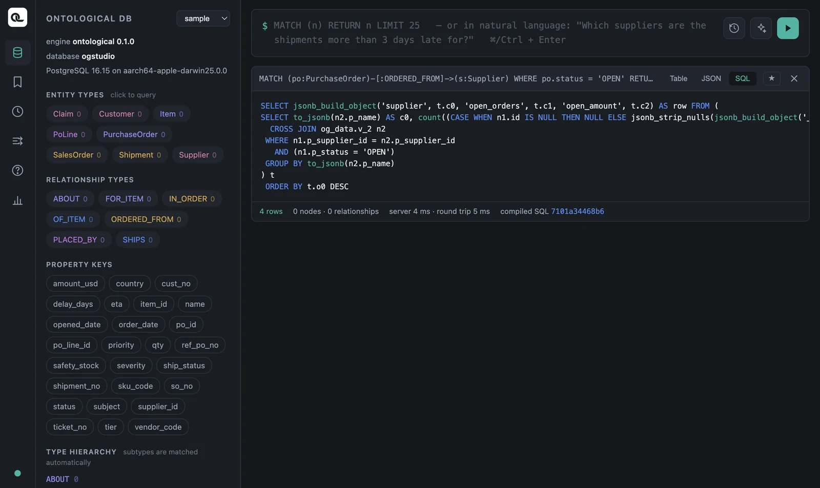Select the FOR_ITEM relationship chip
The width and height of the screenshot is (820, 488).
(128, 199)
